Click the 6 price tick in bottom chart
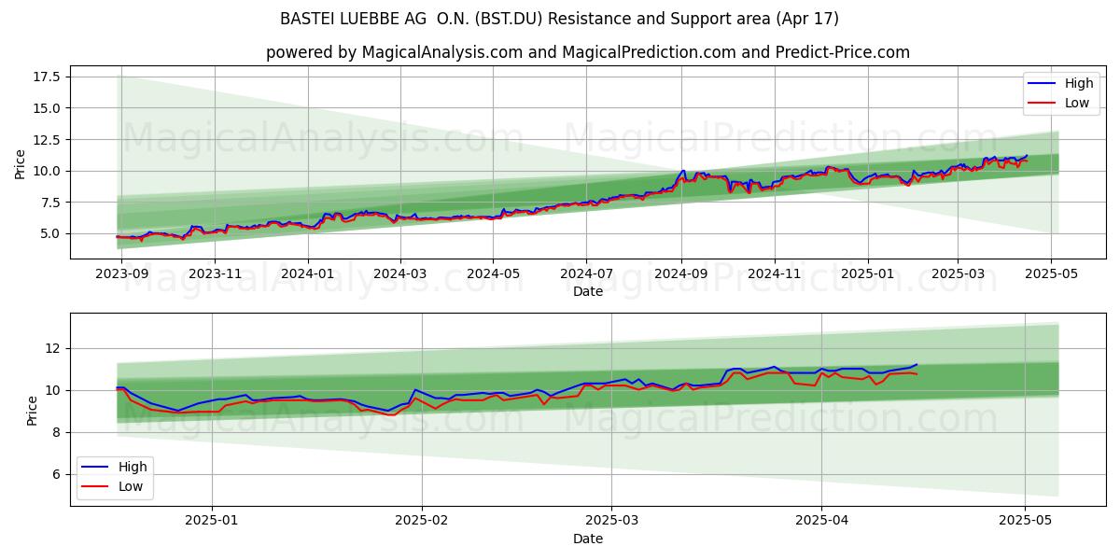This screenshot has height=560, width=1120. [58, 474]
